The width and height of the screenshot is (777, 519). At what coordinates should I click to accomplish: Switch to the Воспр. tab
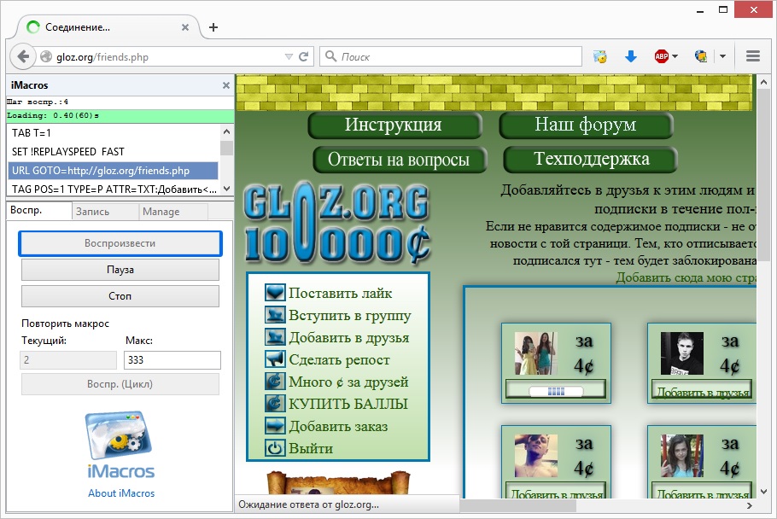38,210
